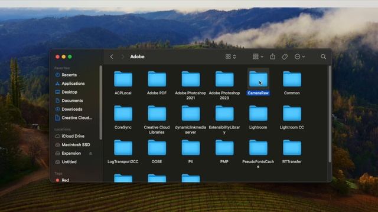378x212 pixels.
Task: Select the Lightroom folder icon
Action: (x=258, y=113)
